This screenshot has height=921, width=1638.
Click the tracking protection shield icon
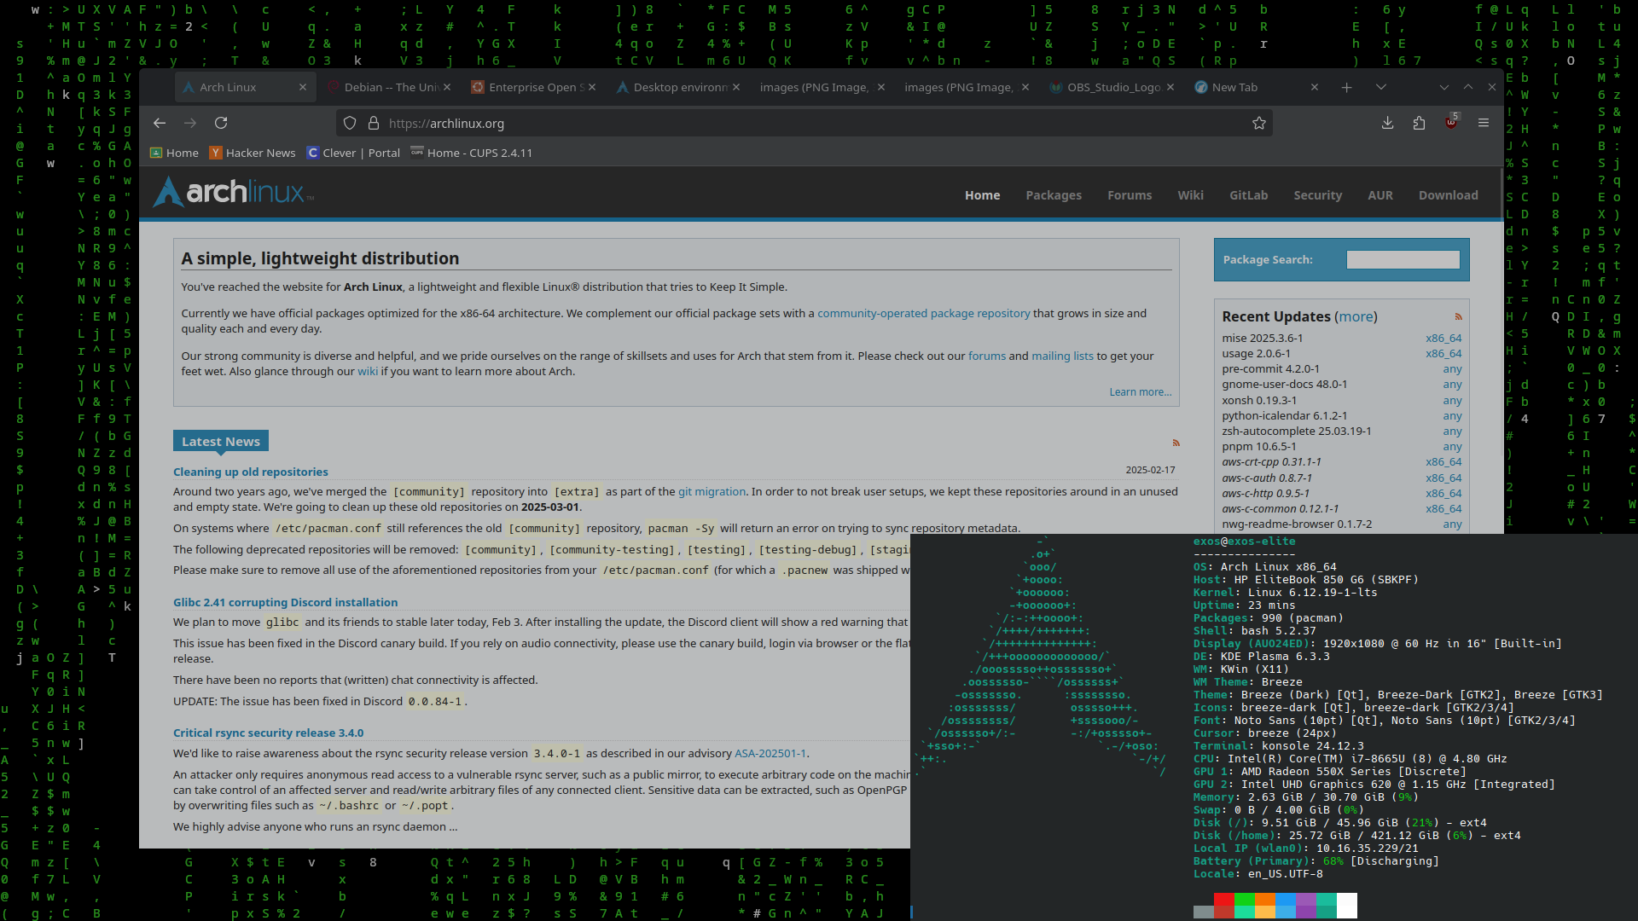pyautogui.click(x=350, y=123)
